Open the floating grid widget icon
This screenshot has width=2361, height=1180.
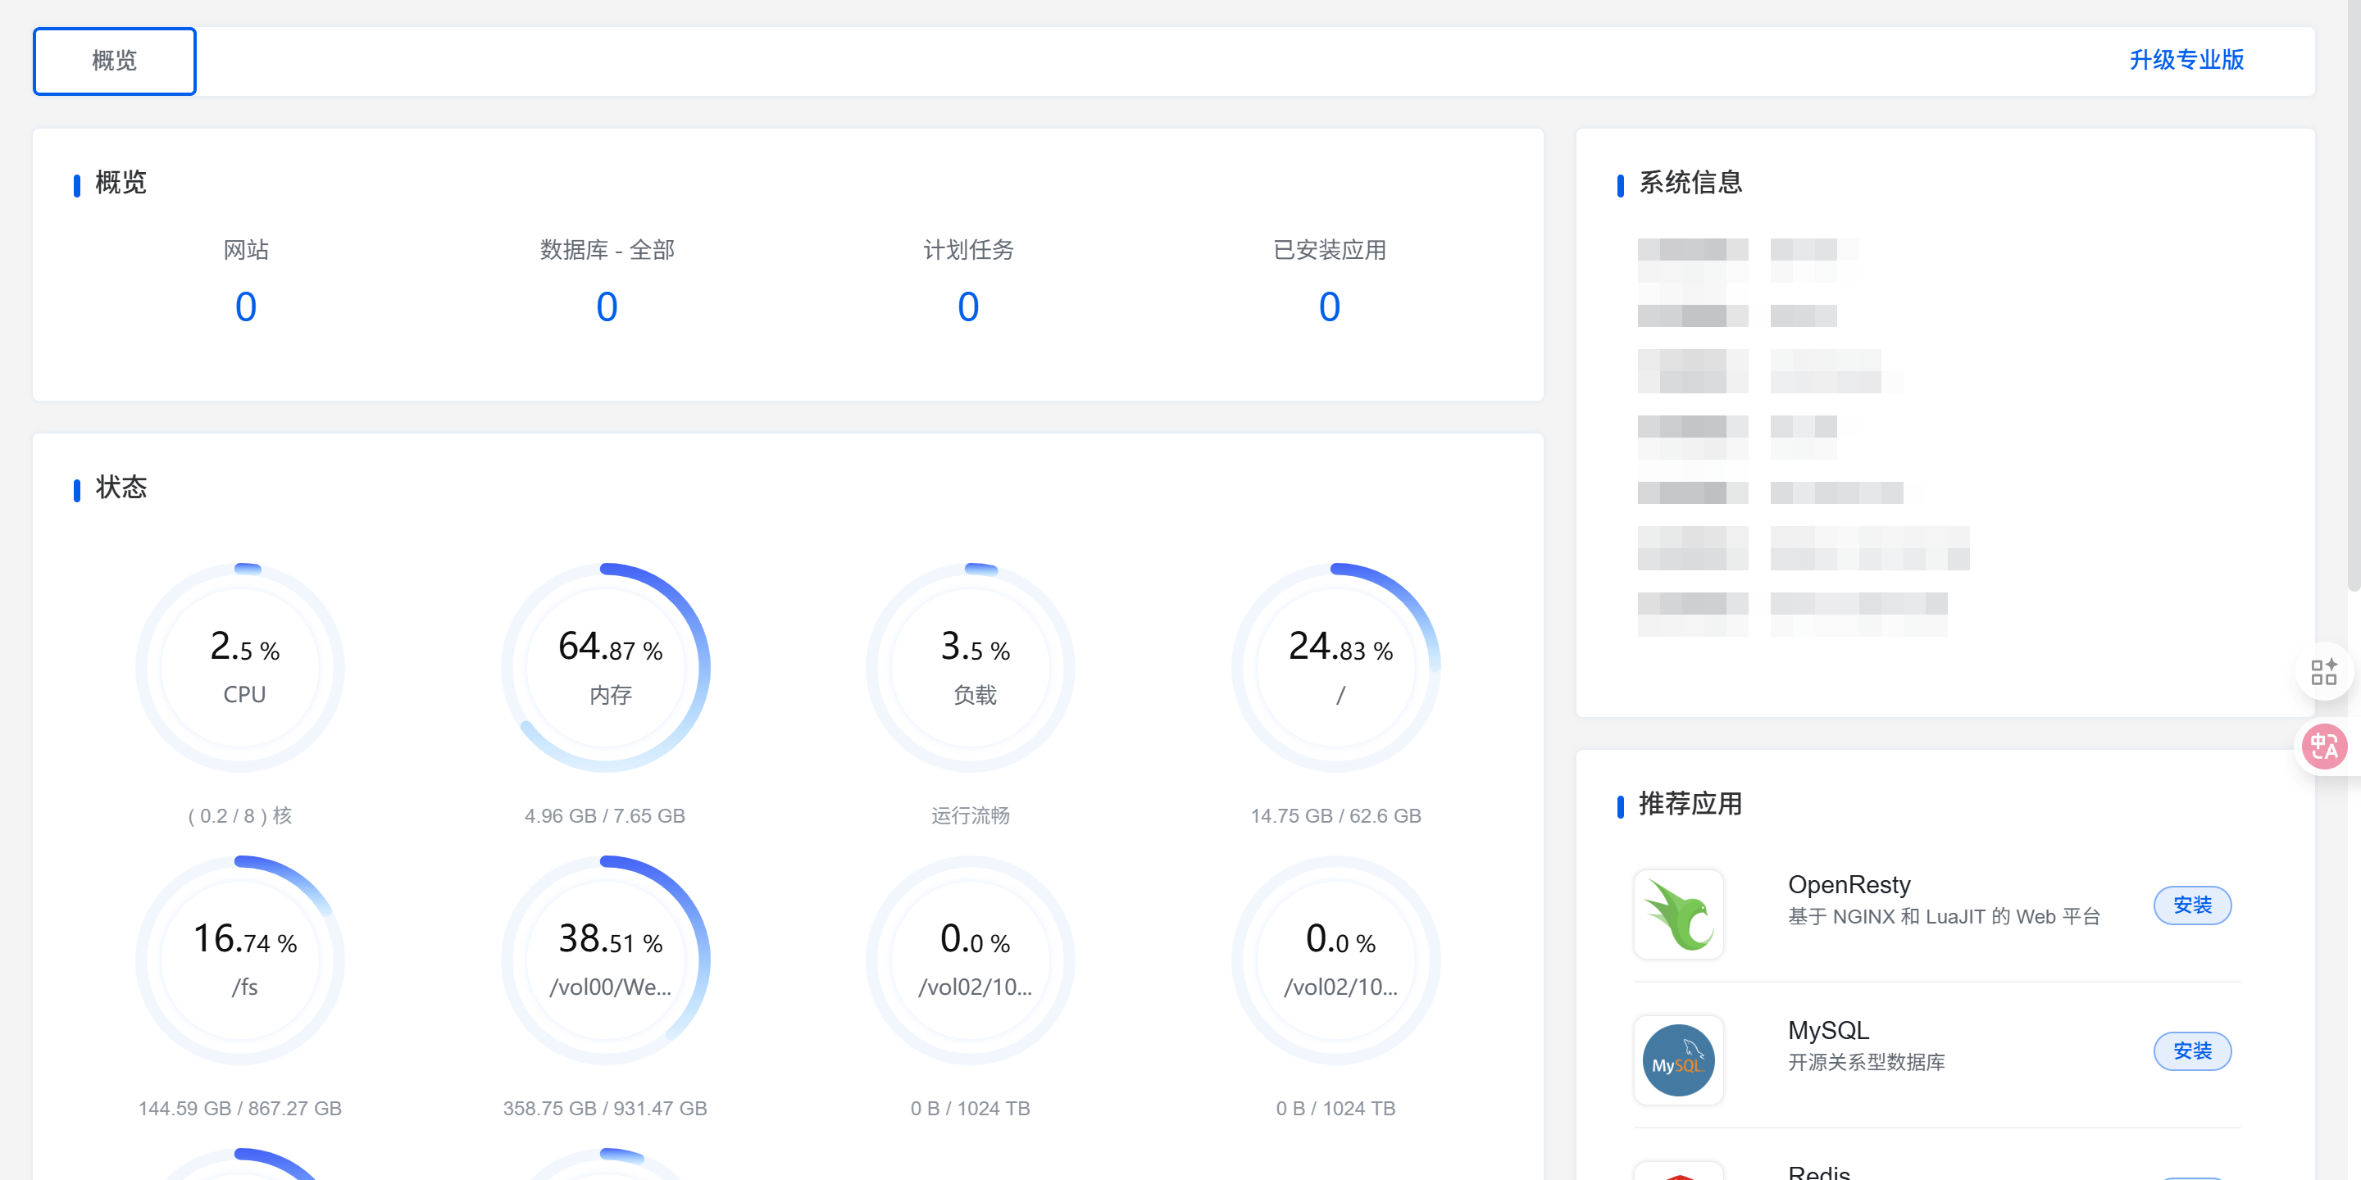pyautogui.click(x=2323, y=673)
